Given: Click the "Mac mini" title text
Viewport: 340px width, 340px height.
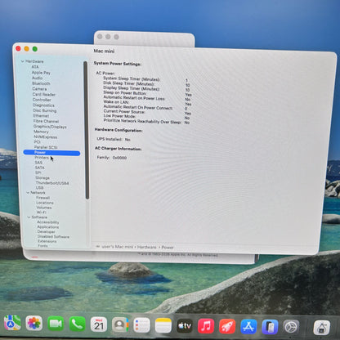Looking at the screenshot, I should [104, 51].
